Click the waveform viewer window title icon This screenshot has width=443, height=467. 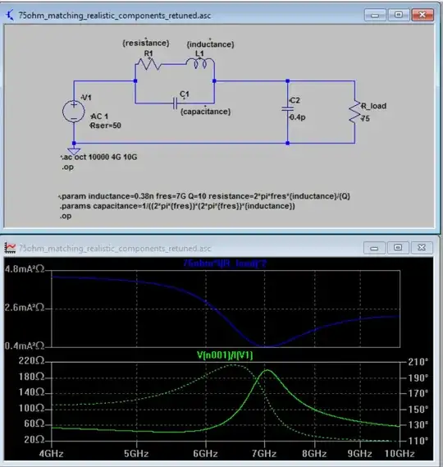pos(10,248)
